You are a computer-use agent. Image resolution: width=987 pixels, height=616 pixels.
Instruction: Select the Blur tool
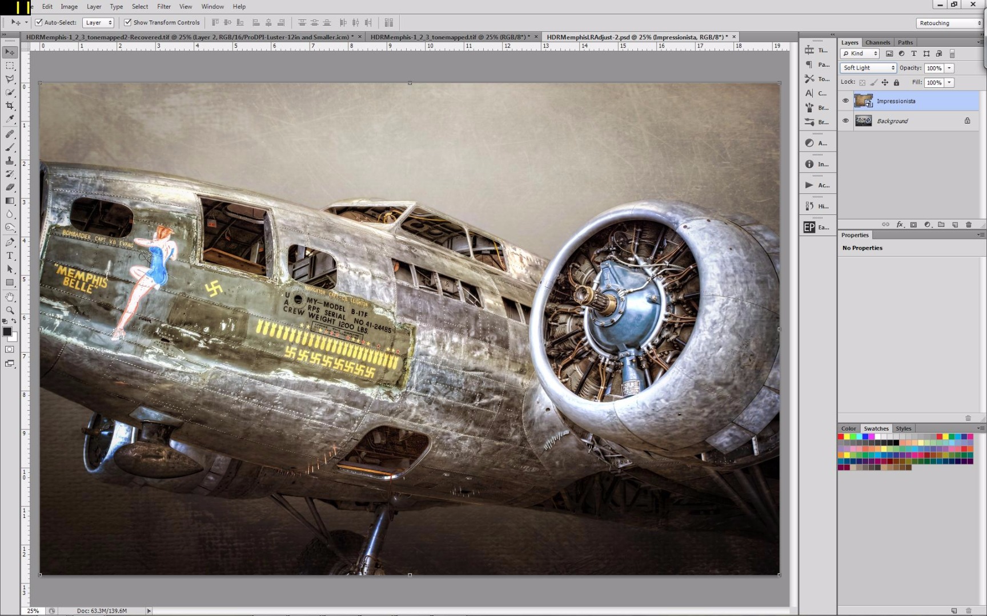pyautogui.click(x=10, y=214)
